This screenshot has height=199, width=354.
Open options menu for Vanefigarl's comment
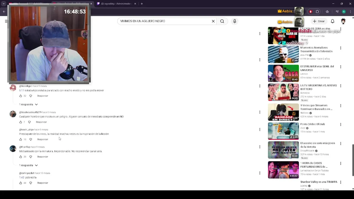click(x=260, y=86)
